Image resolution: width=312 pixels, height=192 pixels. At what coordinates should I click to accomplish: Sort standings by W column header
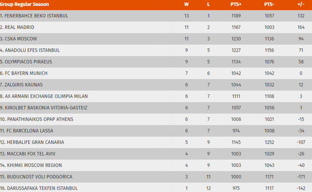186,4
